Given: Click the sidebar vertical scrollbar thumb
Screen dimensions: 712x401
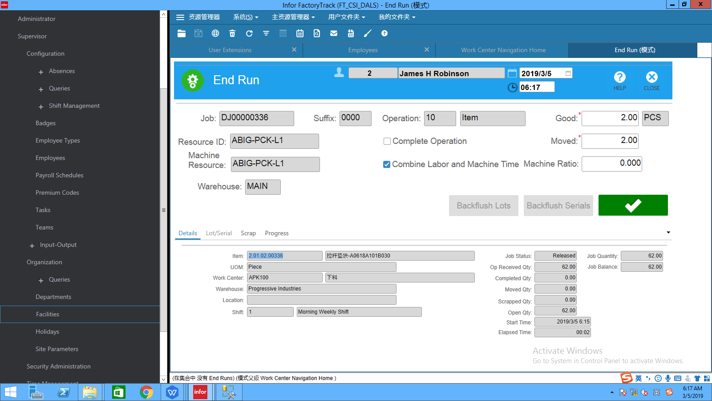Looking at the screenshot, I should pos(163,210).
